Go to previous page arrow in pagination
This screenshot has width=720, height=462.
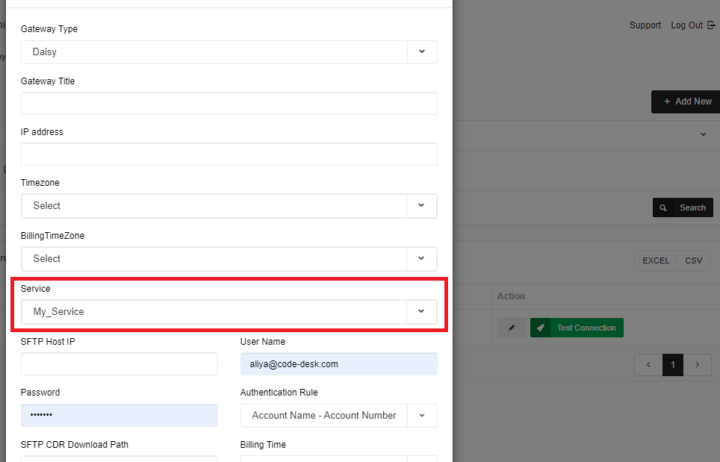tap(648, 365)
